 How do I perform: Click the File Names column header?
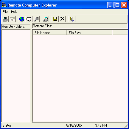tap(50, 33)
